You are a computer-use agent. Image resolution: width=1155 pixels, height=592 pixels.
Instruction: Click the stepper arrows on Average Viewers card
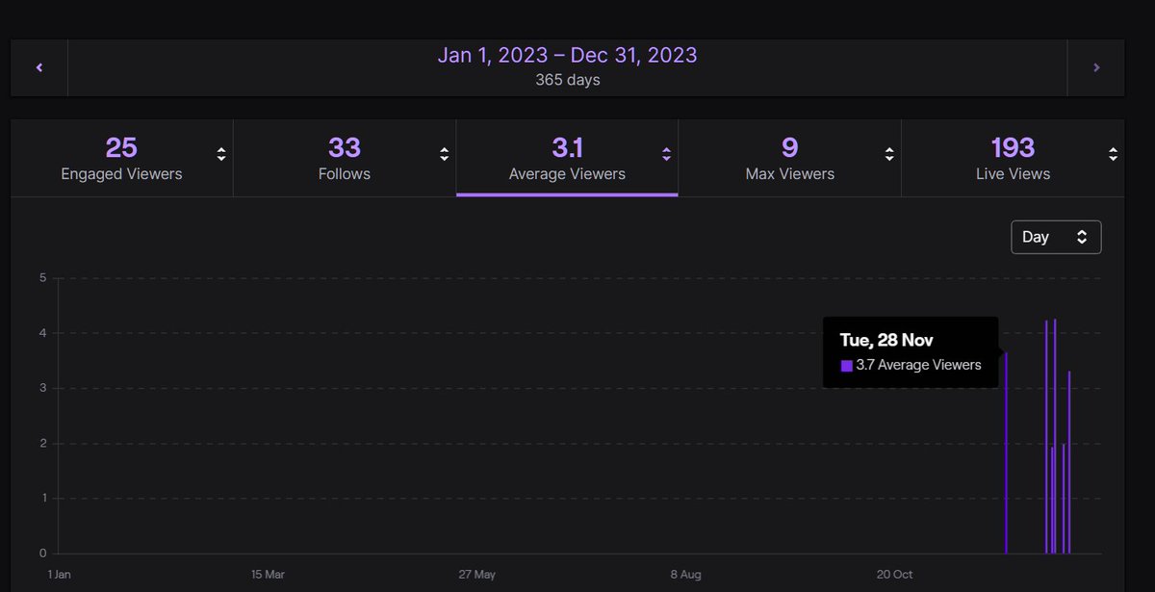pyautogui.click(x=666, y=152)
